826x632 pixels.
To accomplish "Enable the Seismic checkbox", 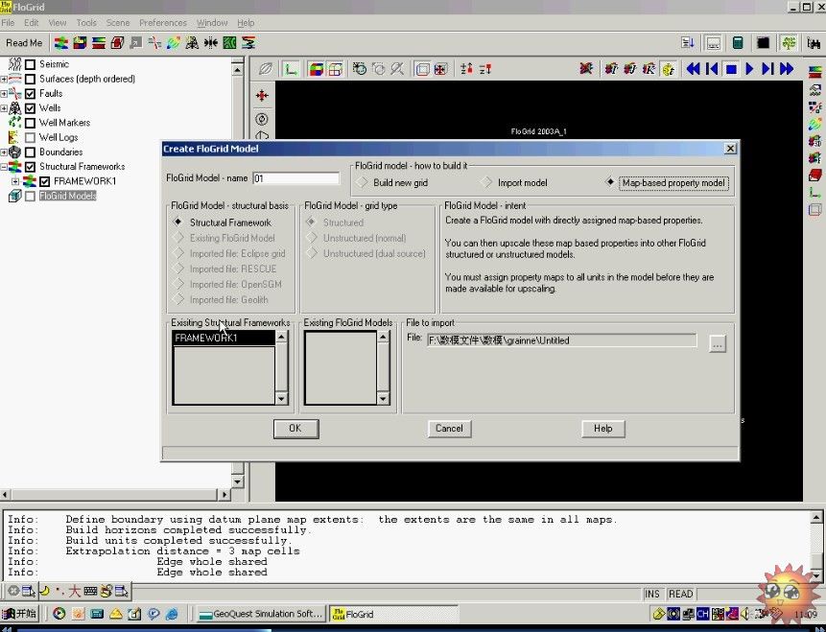I will (x=30, y=64).
